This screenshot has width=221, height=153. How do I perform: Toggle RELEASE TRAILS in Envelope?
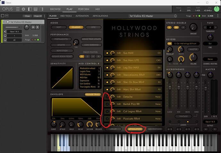tap(93, 95)
